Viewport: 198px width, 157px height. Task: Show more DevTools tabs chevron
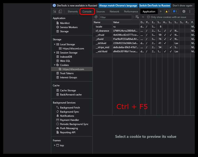tap(160, 12)
